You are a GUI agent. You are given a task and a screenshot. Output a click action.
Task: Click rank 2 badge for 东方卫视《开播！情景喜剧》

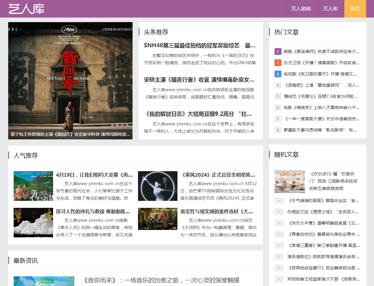278,63
